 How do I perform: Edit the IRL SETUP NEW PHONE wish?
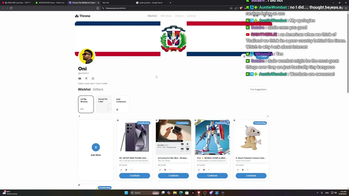121,170
